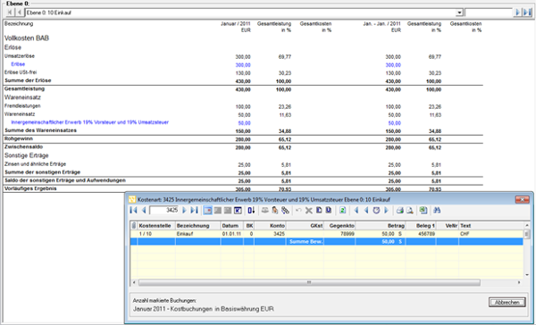Click last-level arrow in Ebene 0 bar
This screenshot has width=536, height=325.
[527, 12]
